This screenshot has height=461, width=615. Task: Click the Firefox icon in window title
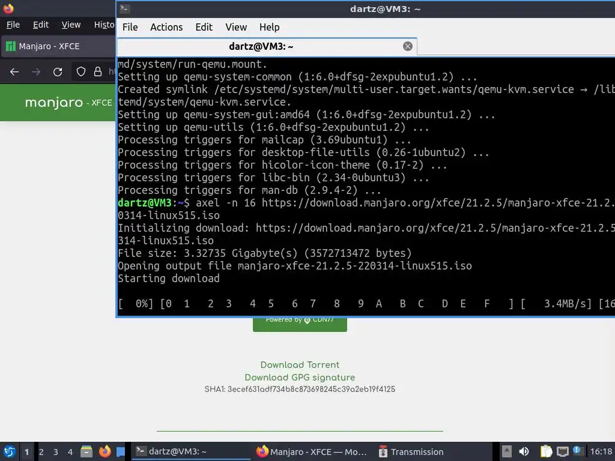(x=8, y=8)
